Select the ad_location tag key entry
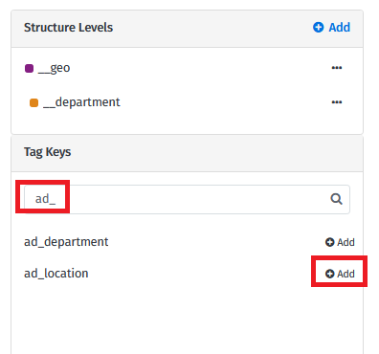The width and height of the screenshot is (379, 354). [x=56, y=274]
